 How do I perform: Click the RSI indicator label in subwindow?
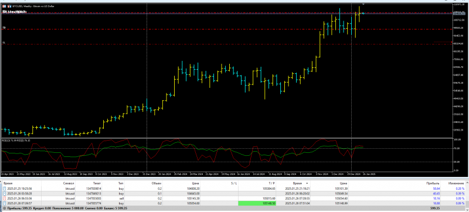(13, 140)
